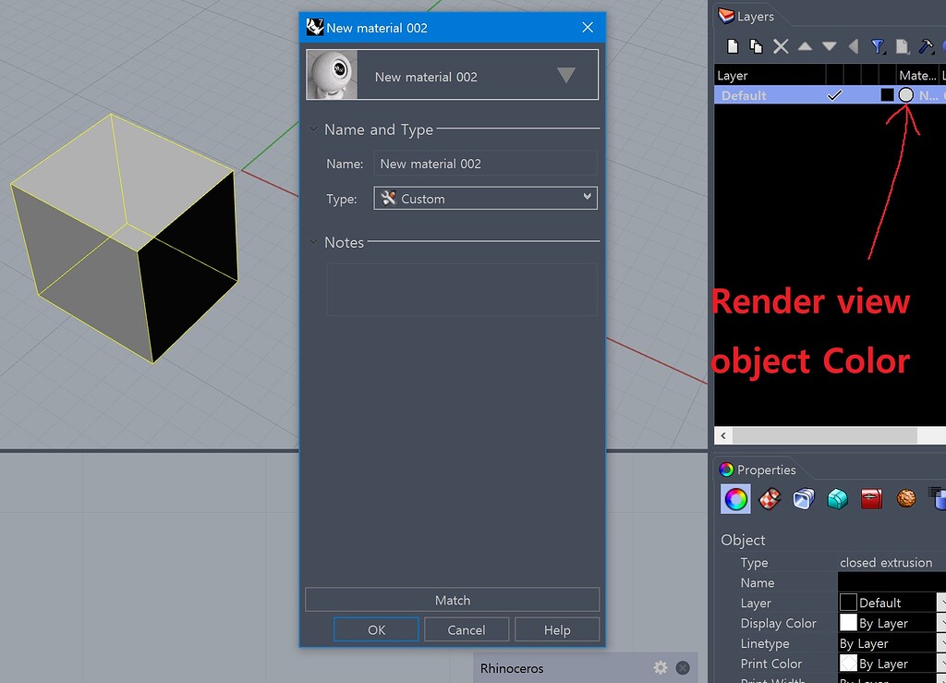Click the Match button
This screenshot has height=683, width=946.
click(x=452, y=600)
